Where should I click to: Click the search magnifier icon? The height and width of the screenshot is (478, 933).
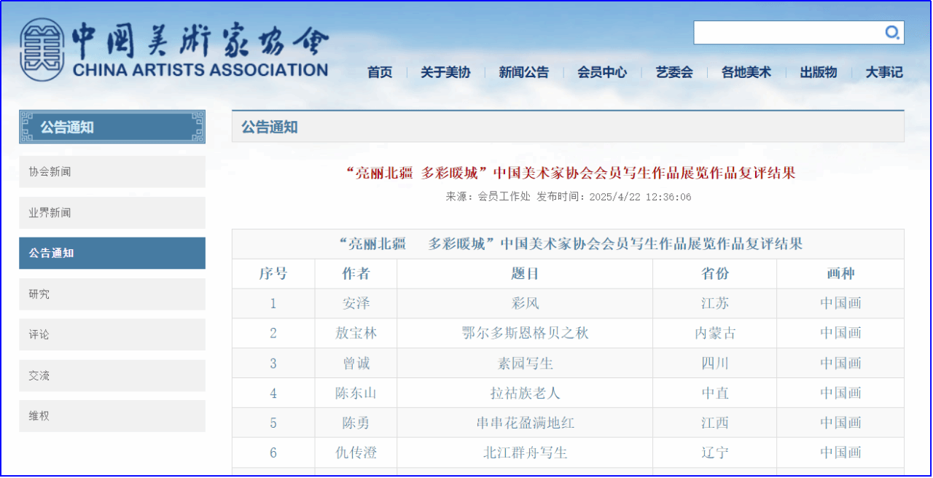coord(891,33)
